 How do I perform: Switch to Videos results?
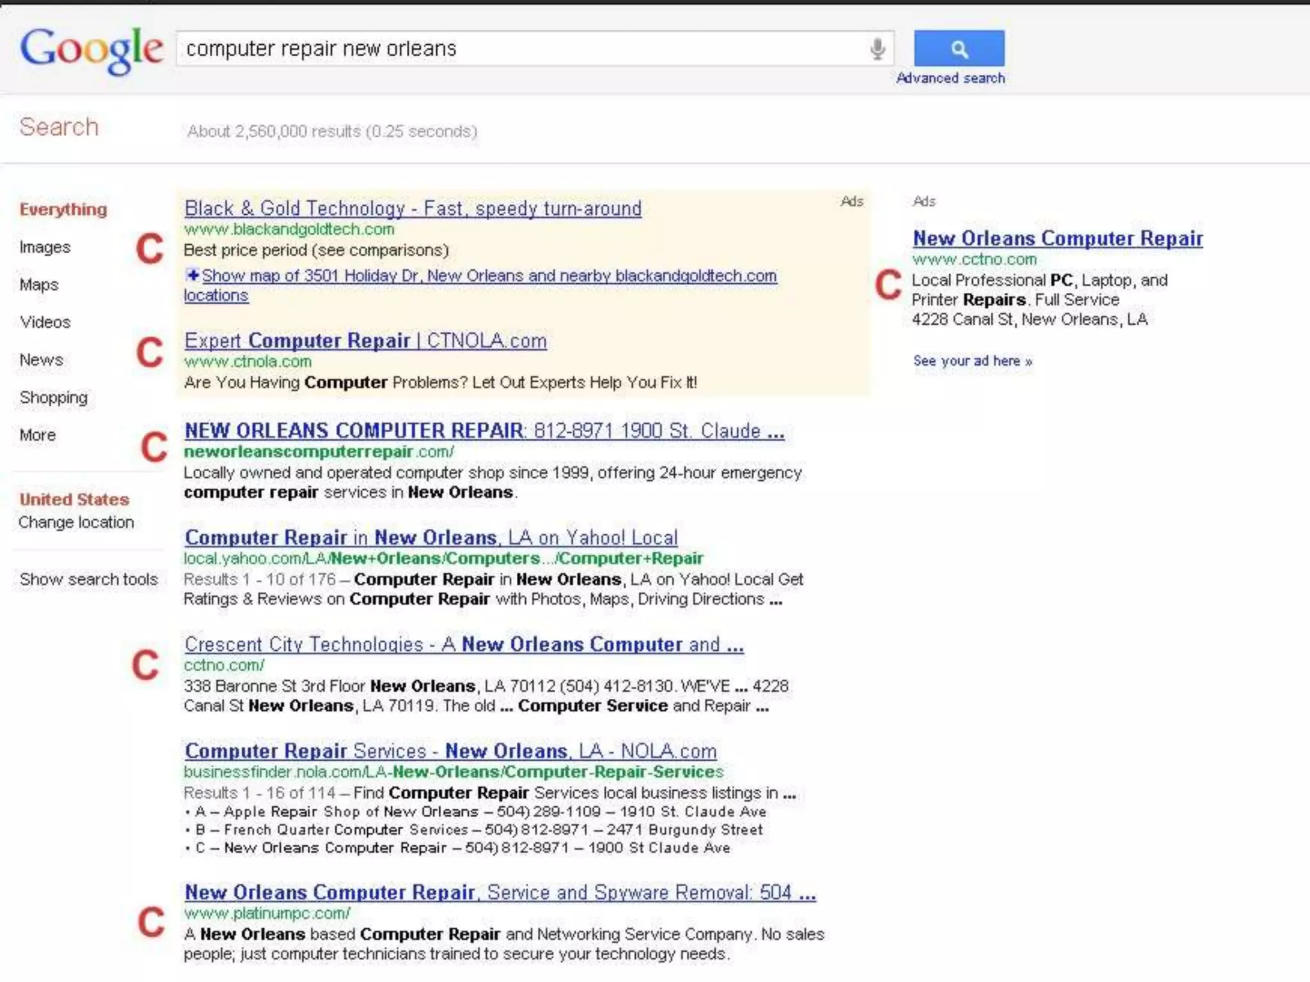tap(45, 322)
